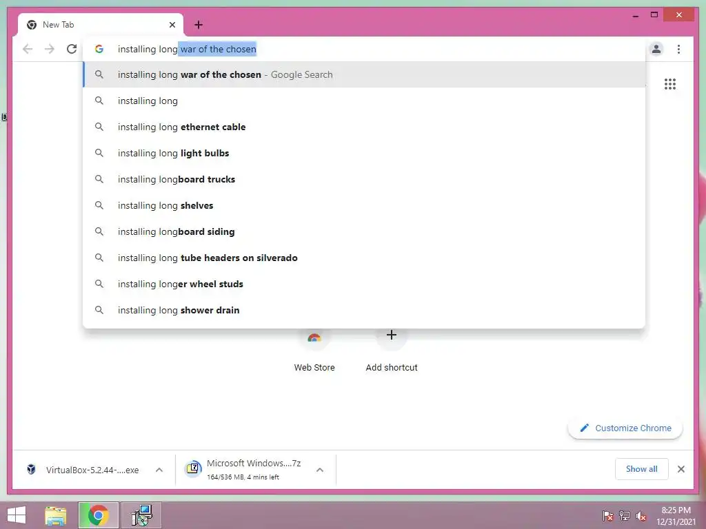Click the browser forward arrow
The image size is (706, 529).
[x=50, y=49]
